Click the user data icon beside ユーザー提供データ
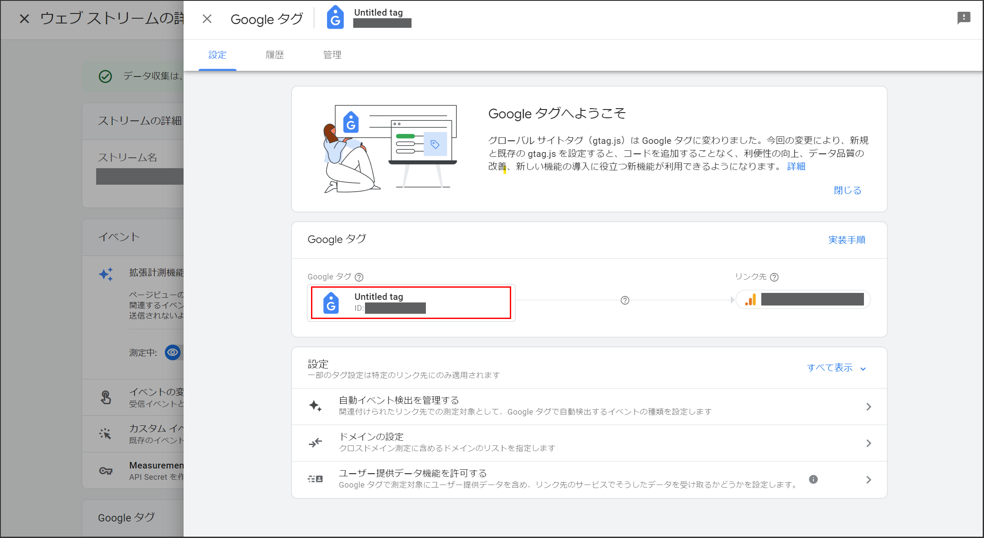The height and width of the screenshot is (538, 984). coord(315,479)
